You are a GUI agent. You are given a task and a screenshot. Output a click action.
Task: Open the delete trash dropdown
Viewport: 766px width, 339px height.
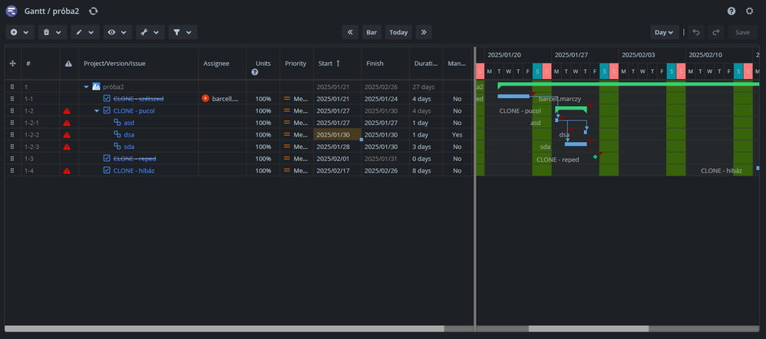coord(53,32)
